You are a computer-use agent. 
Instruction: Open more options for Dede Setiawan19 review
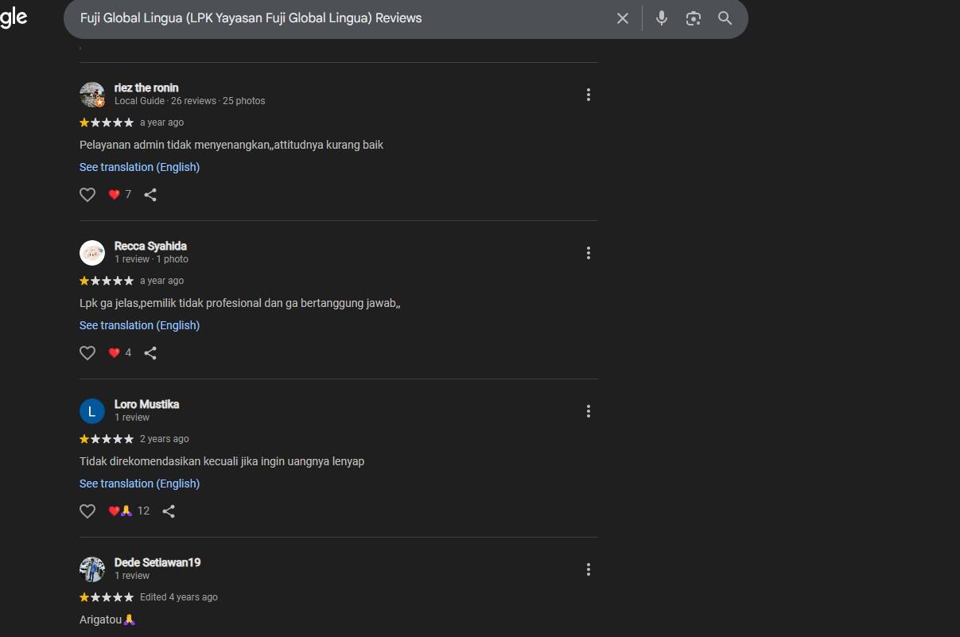(589, 569)
